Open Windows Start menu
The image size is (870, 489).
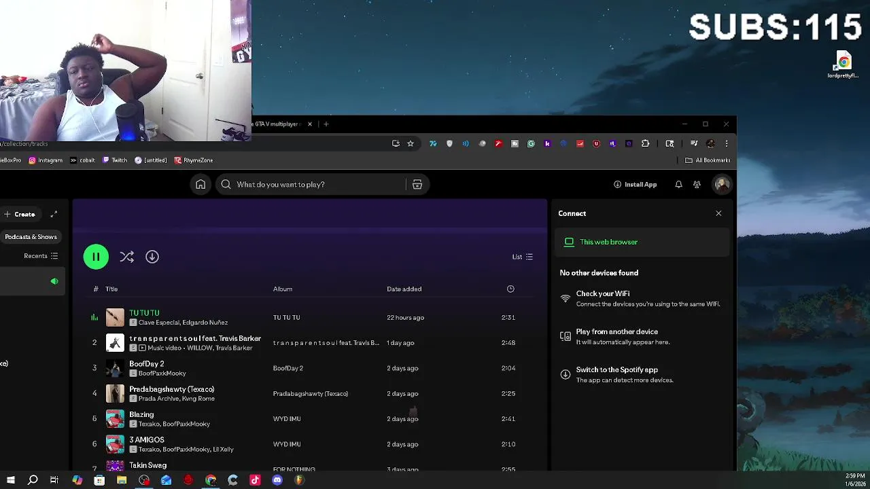pos(10,480)
